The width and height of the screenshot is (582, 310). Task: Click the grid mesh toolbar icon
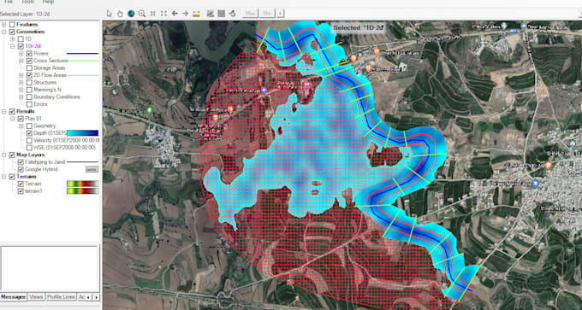tap(221, 14)
